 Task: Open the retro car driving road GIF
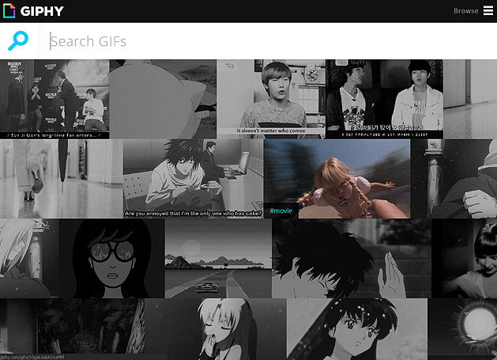click(x=218, y=259)
